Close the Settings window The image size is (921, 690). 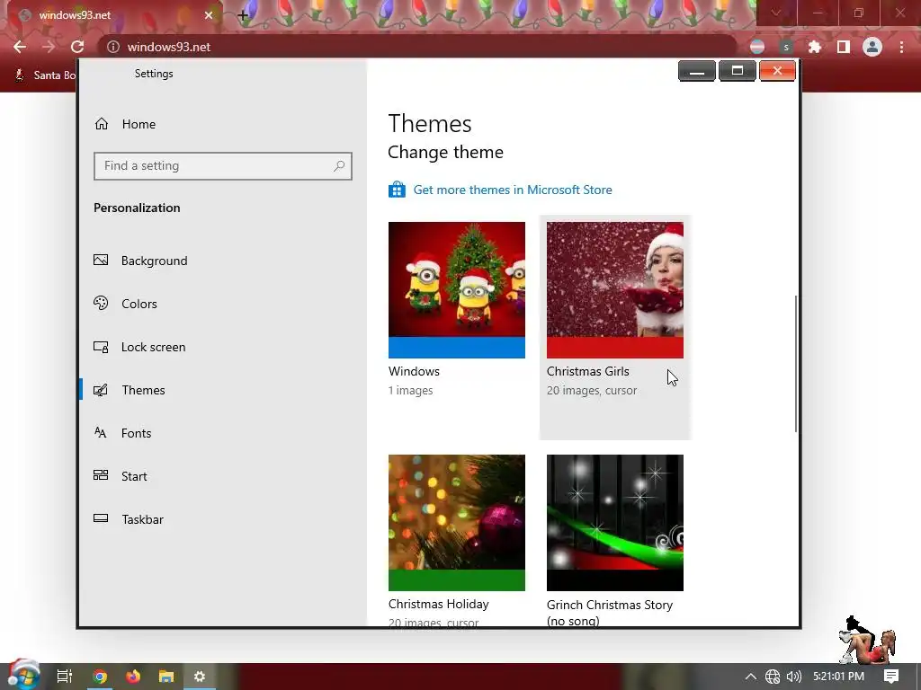(x=777, y=71)
